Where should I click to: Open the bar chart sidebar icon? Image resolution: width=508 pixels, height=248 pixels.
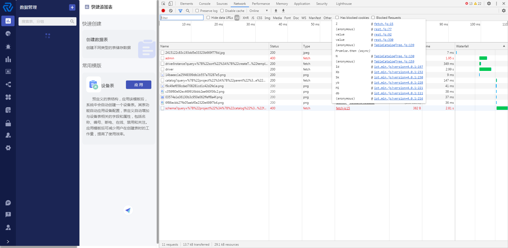click(8, 59)
